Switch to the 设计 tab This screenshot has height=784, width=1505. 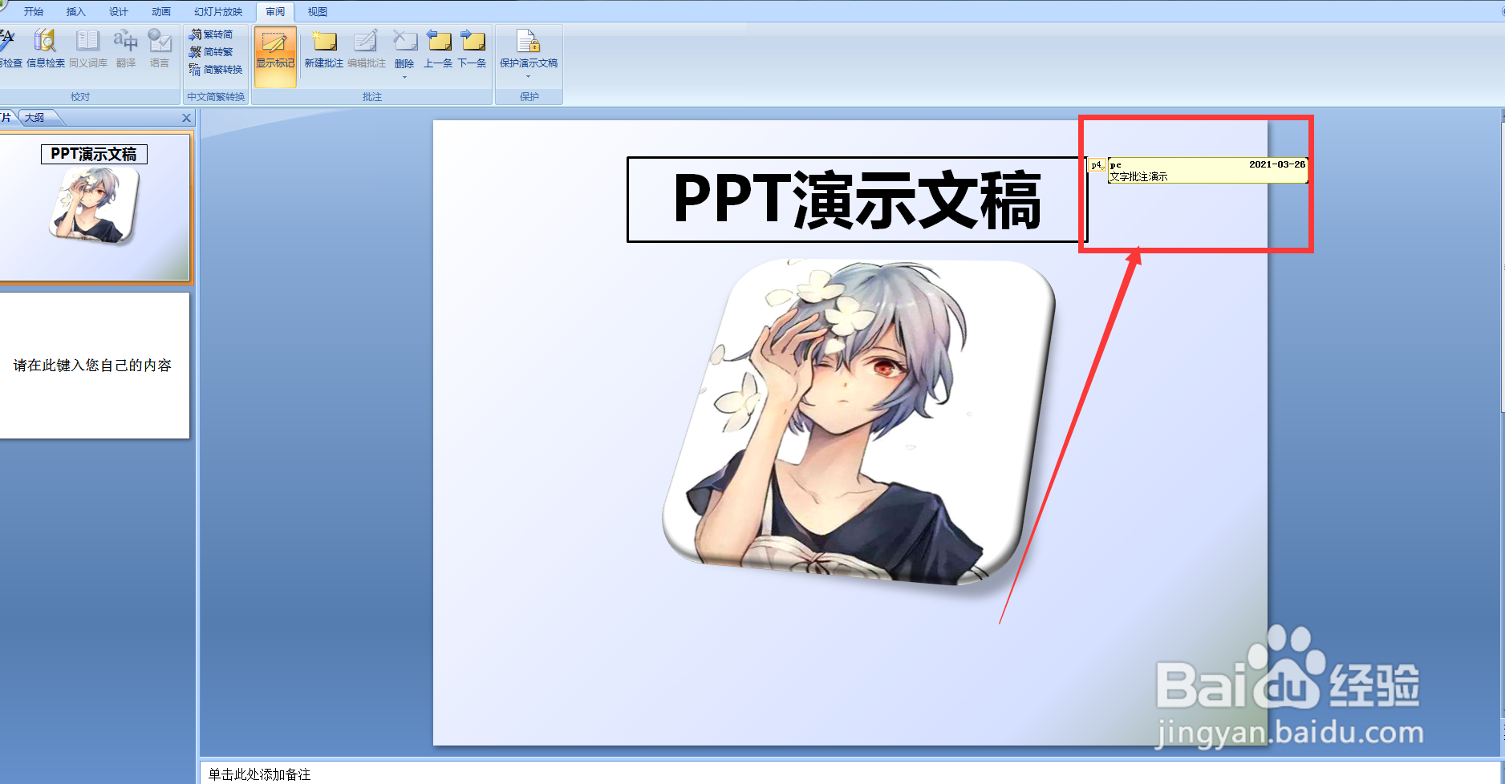coord(119,12)
